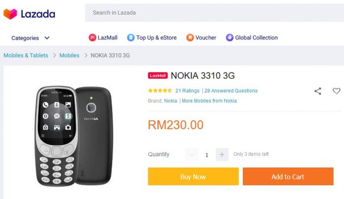Click the Lazada heart logo

[10, 14]
